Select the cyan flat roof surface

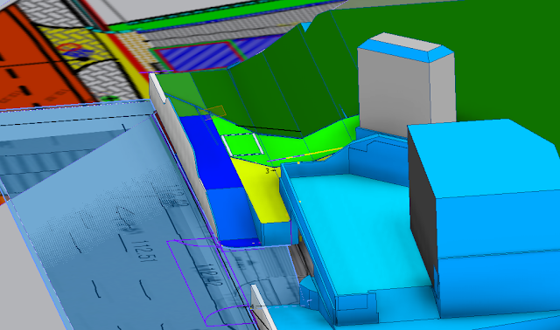pos(357,231)
